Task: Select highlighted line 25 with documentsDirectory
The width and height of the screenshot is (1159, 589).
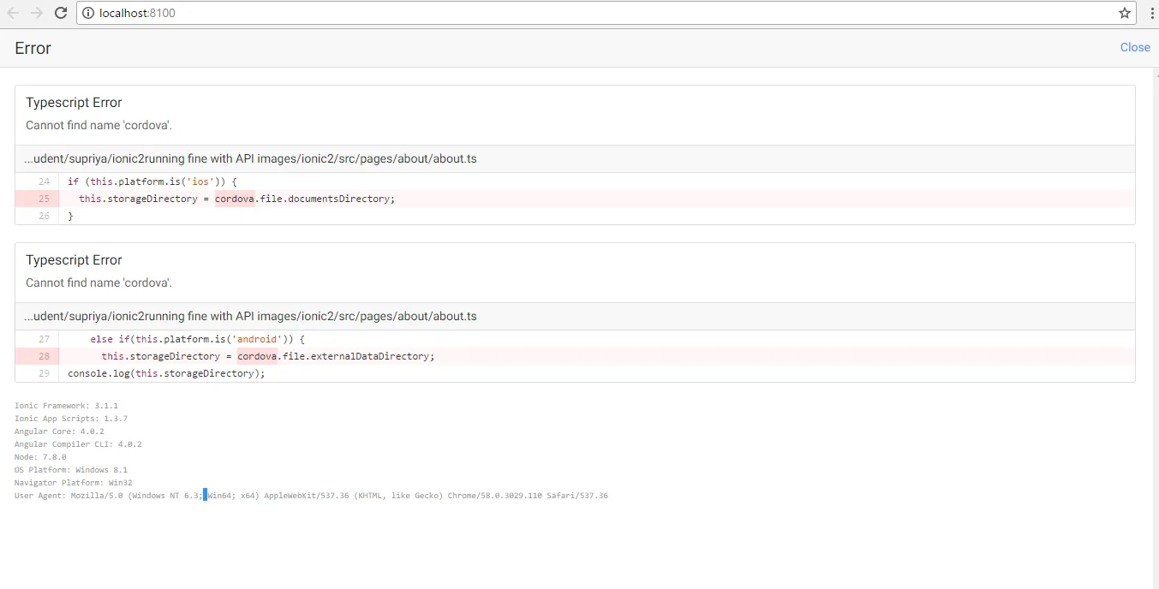Action: pyautogui.click(x=575, y=199)
